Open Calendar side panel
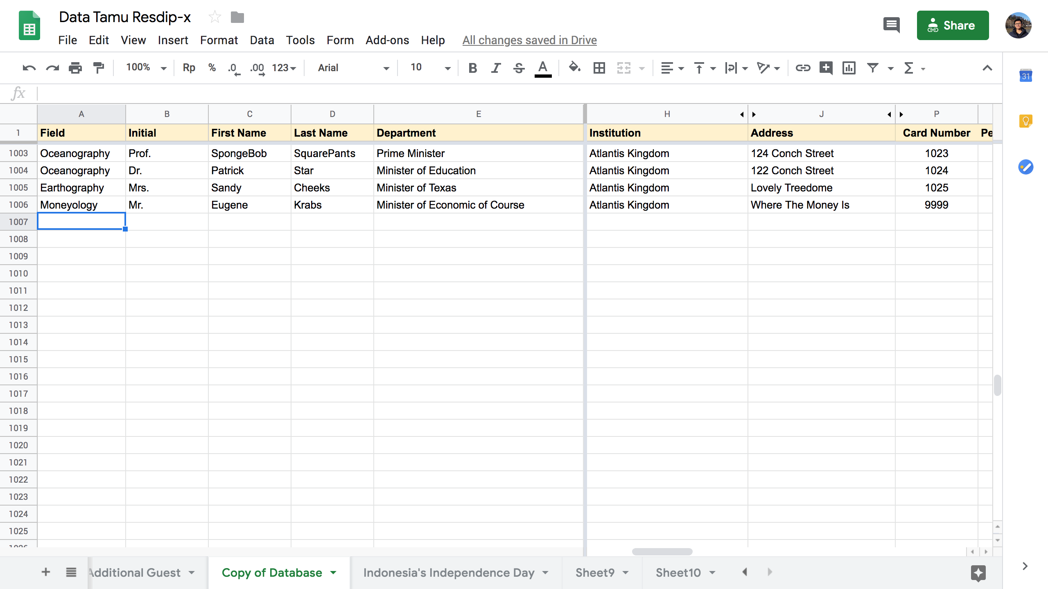Image resolution: width=1048 pixels, height=589 pixels. click(x=1025, y=75)
